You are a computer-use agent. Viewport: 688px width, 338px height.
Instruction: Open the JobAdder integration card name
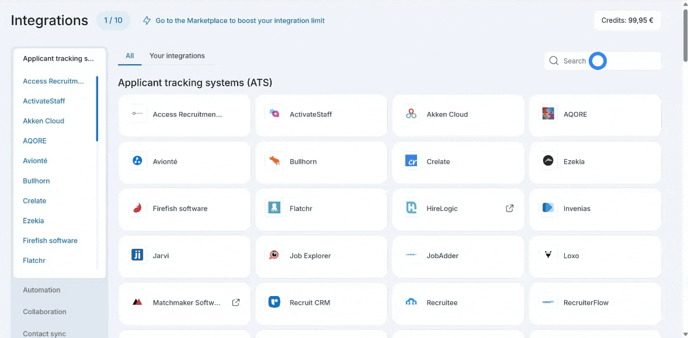442,256
